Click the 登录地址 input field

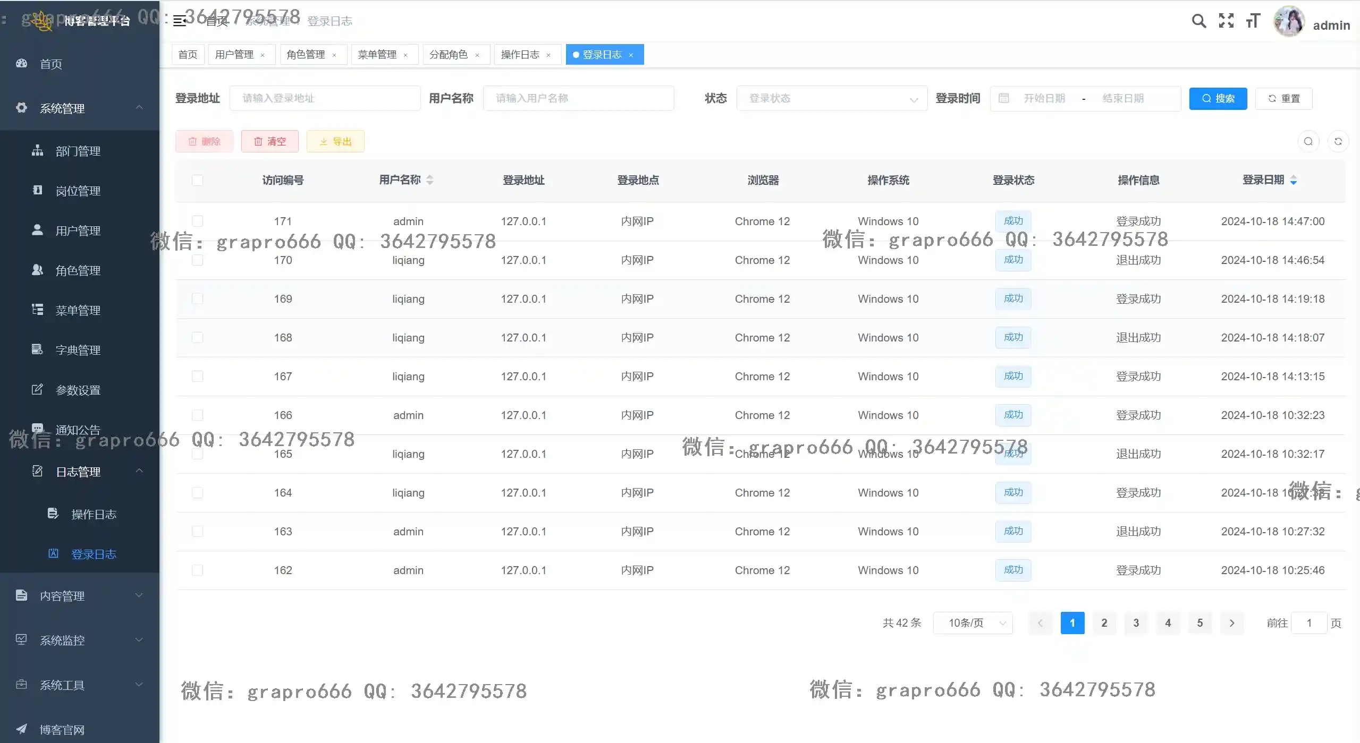(325, 99)
